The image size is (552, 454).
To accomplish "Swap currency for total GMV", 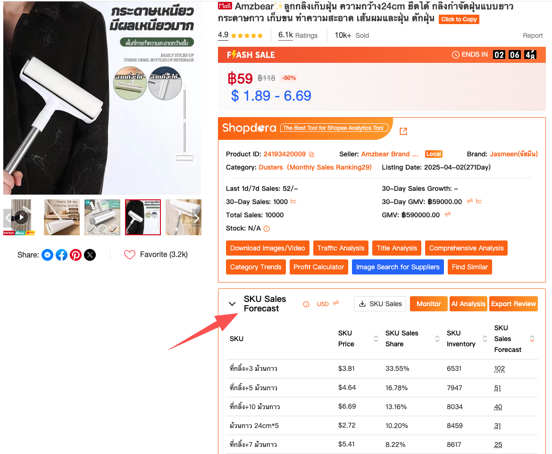I will (447, 214).
